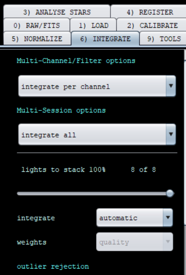
Task: Go to the 1) LOAD tab
Action: click(93, 25)
